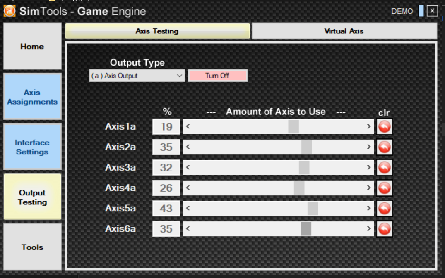The image size is (445, 278).
Task: Click the red clr button for Axis3a
Action: point(385,167)
